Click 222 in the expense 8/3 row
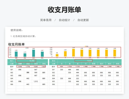The width and height of the screenshot is (129, 99). point(78,75)
